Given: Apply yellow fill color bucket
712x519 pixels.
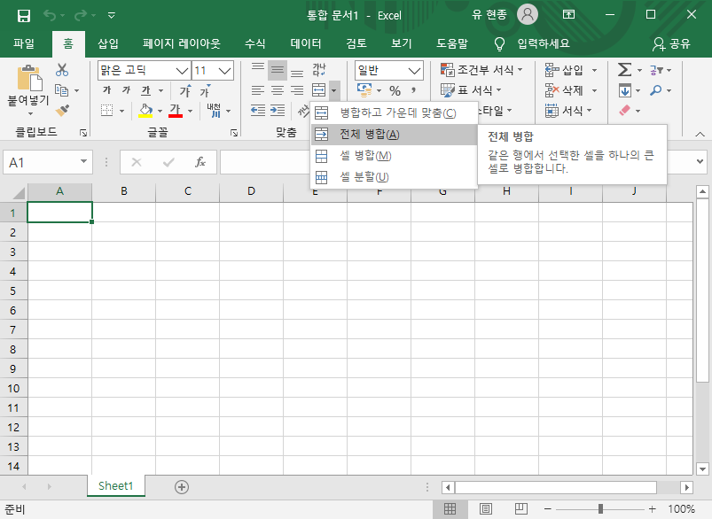Looking at the screenshot, I should point(145,110).
